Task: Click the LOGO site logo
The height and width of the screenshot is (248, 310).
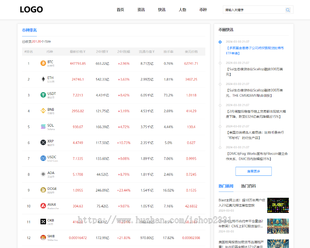Action: 31,10
